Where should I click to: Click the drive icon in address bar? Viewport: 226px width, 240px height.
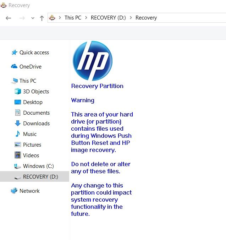52,18
